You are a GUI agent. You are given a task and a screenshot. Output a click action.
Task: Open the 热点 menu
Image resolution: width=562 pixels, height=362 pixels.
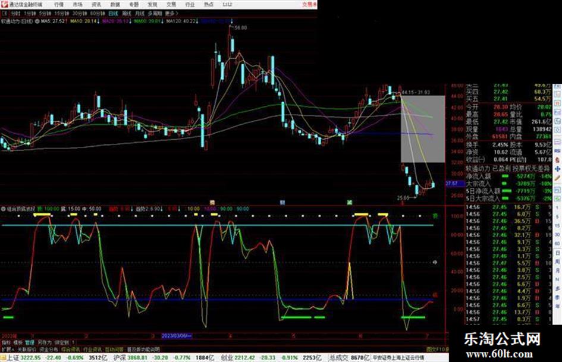(x=209, y=5)
